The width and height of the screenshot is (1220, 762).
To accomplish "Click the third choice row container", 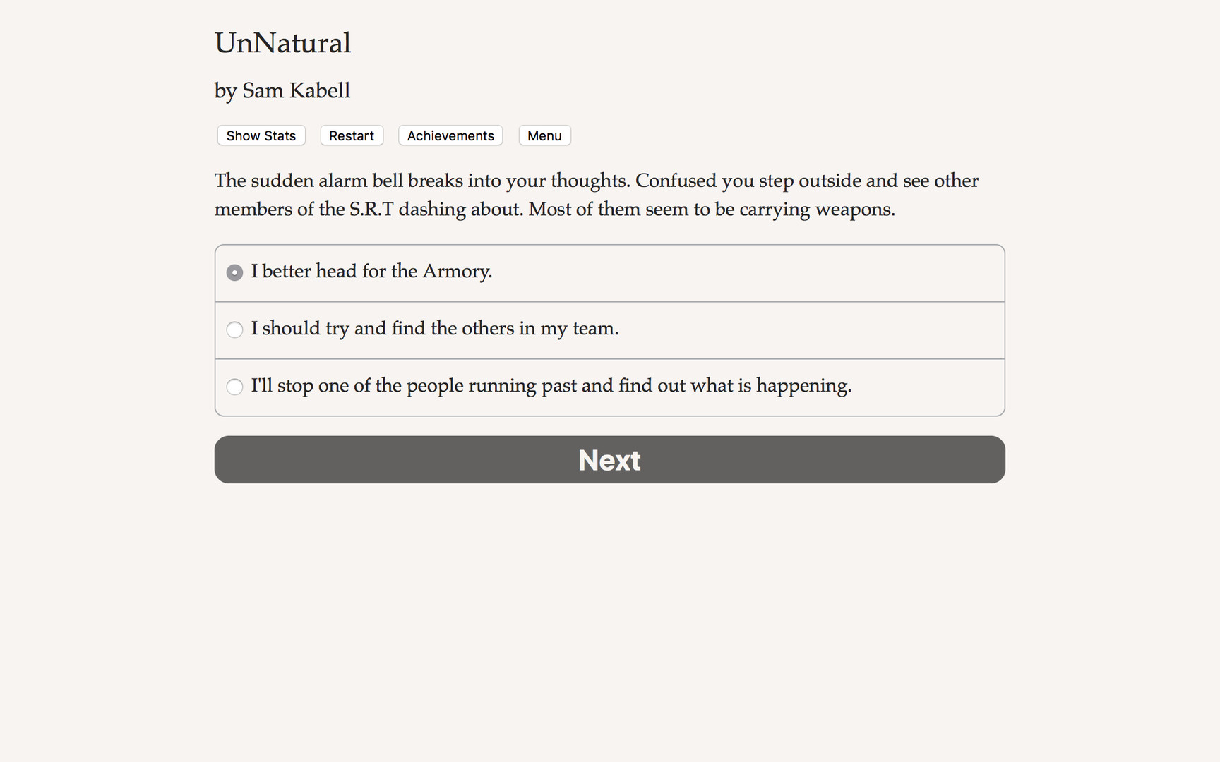I will click(x=609, y=387).
